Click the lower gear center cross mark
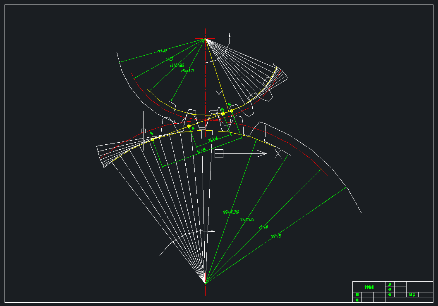438x306 pixels. point(205,284)
